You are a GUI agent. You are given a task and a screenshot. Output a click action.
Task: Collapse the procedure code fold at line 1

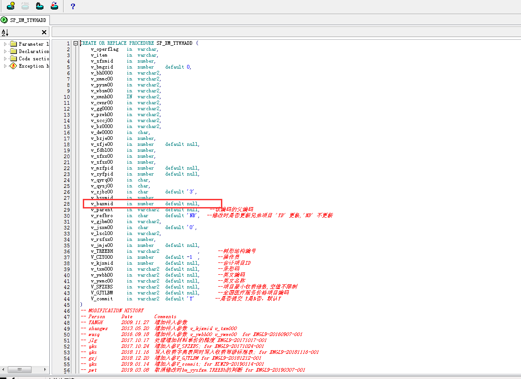[x=75, y=43]
